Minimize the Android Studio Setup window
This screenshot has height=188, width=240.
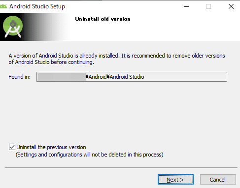[x=186, y=6]
